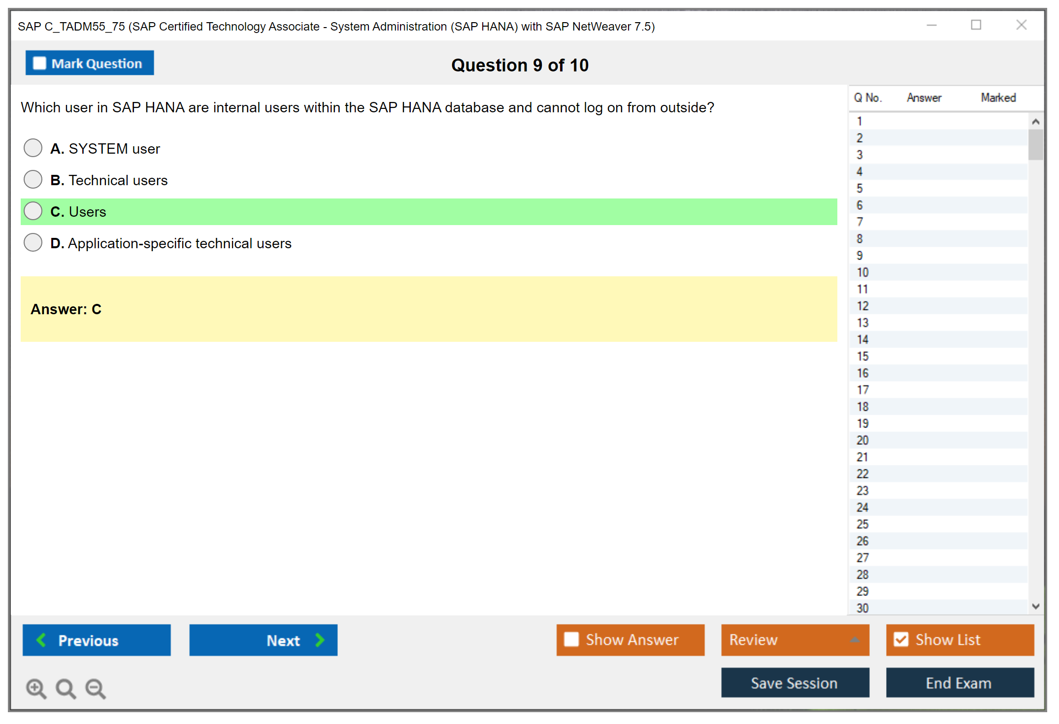Screen dimensions: 1059x724
Task: Select option A SYSTEM user
Action: [x=33, y=148]
